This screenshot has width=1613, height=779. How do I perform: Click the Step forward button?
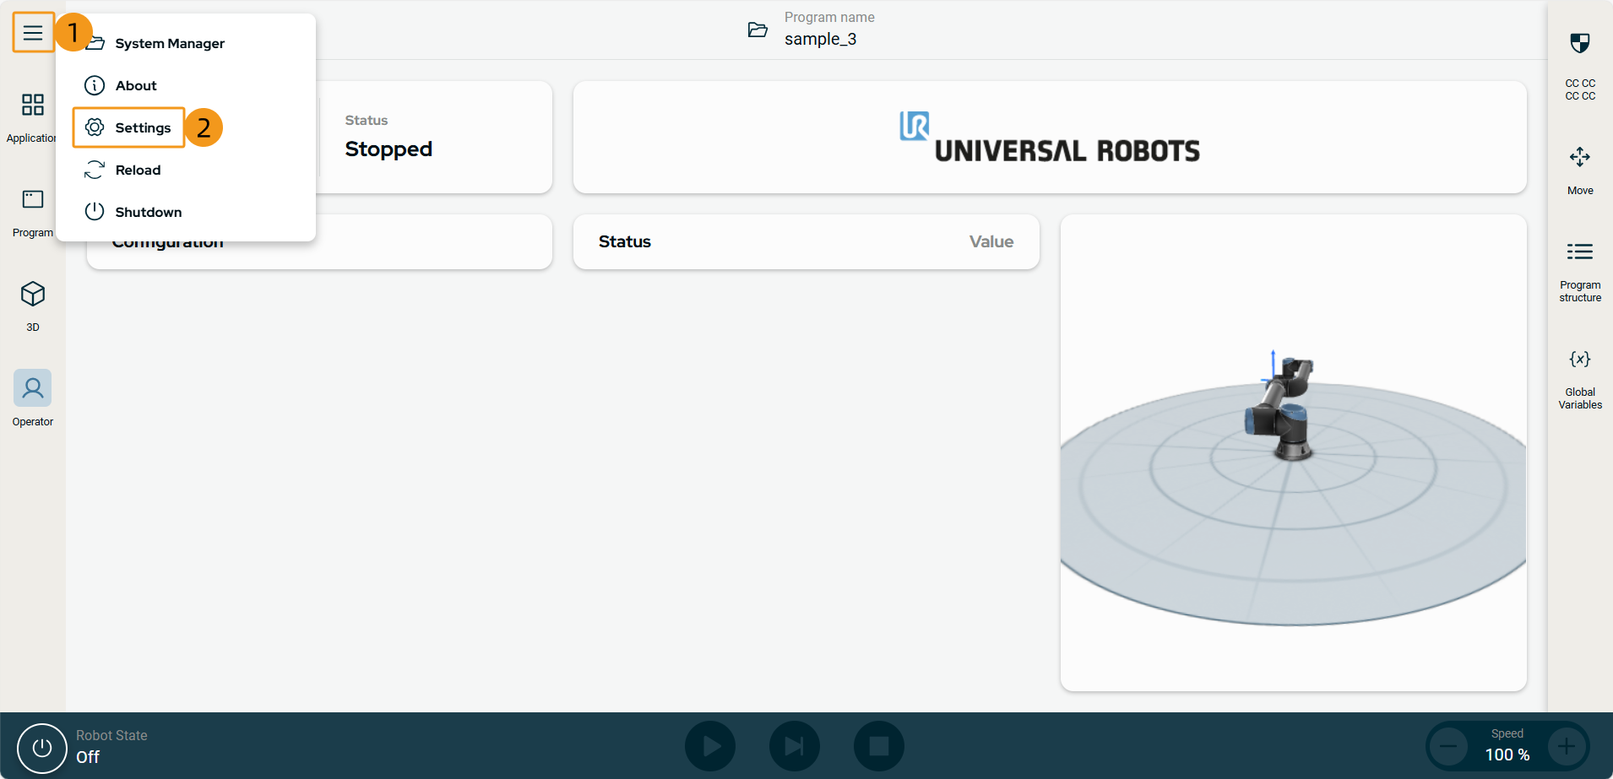794,746
